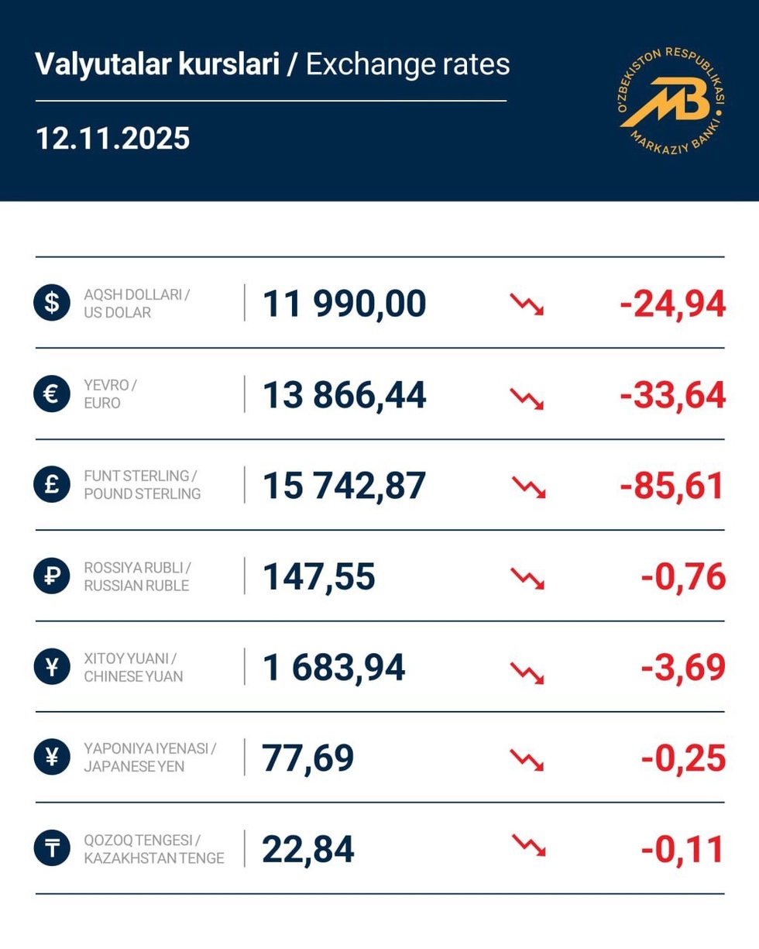Viewport: 759px width, 949px height.
Task: Click the euro rate 13 866,44
Action: tap(345, 395)
